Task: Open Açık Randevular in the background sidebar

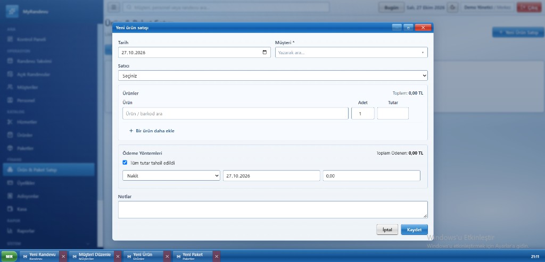Action: [x=48, y=74]
